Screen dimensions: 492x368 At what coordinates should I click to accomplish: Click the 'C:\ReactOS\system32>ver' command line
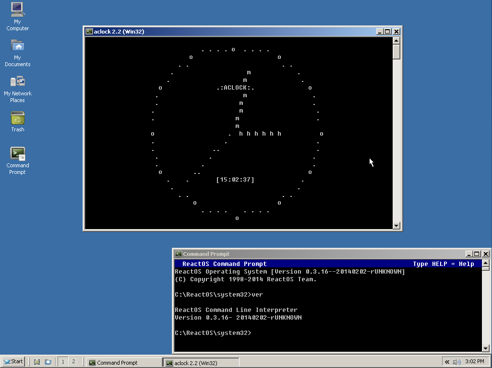[x=219, y=295]
